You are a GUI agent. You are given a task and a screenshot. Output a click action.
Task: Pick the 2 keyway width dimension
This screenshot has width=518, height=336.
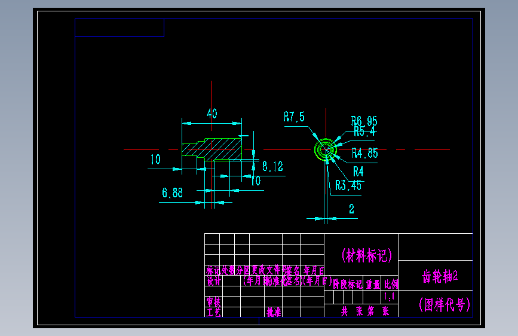pyautogui.click(x=351, y=209)
